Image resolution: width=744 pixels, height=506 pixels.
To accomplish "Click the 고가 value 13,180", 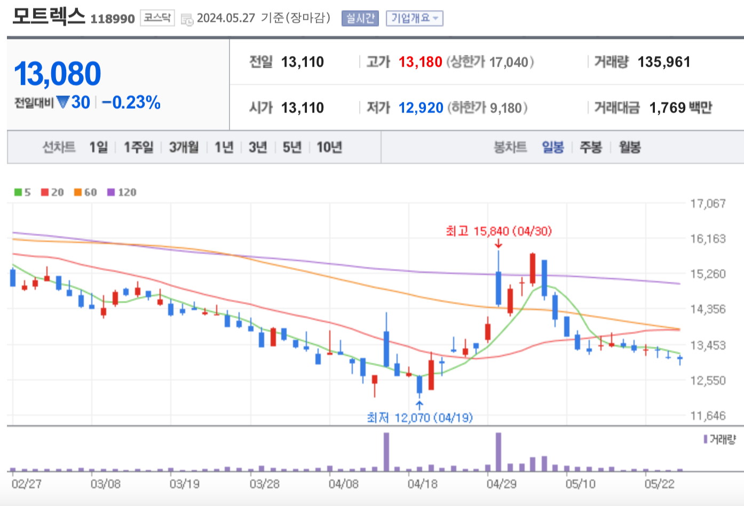I will click(x=421, y=62).
